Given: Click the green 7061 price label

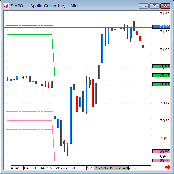Looking at the screenshot, I should [x=161, y=84].
